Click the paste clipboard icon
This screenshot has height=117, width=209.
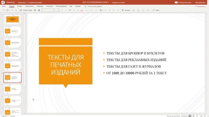tap(7, 10)
